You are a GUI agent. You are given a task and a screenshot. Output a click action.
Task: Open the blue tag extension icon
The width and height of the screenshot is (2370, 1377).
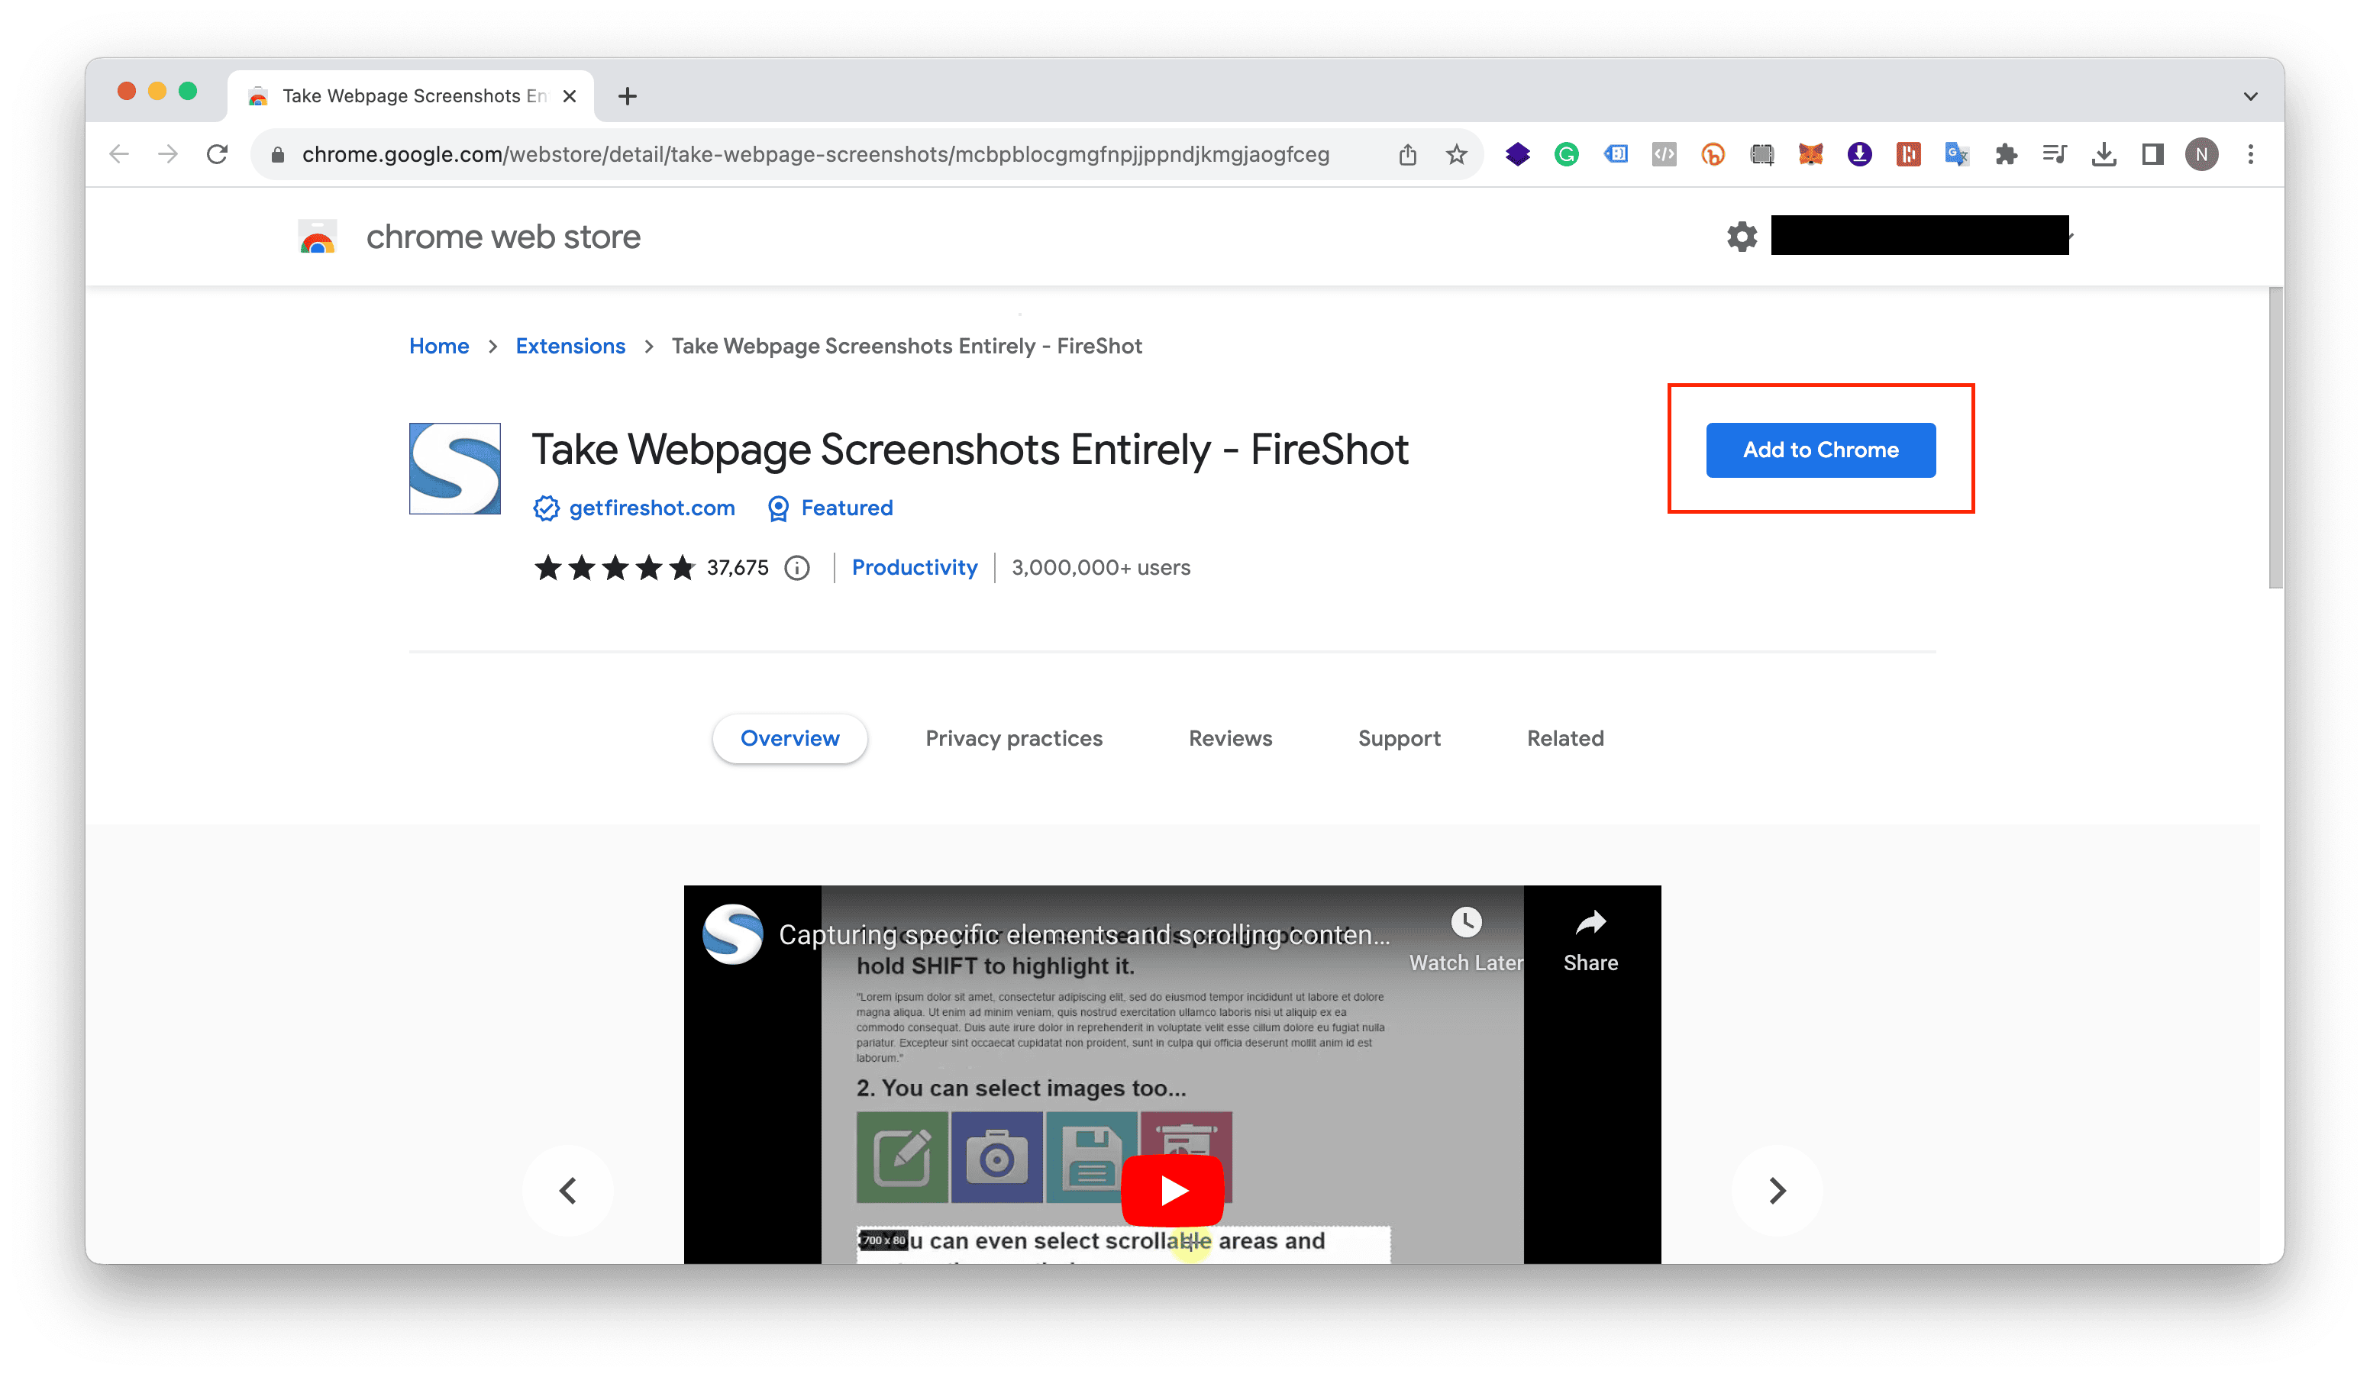click(x=1616, y=154)
